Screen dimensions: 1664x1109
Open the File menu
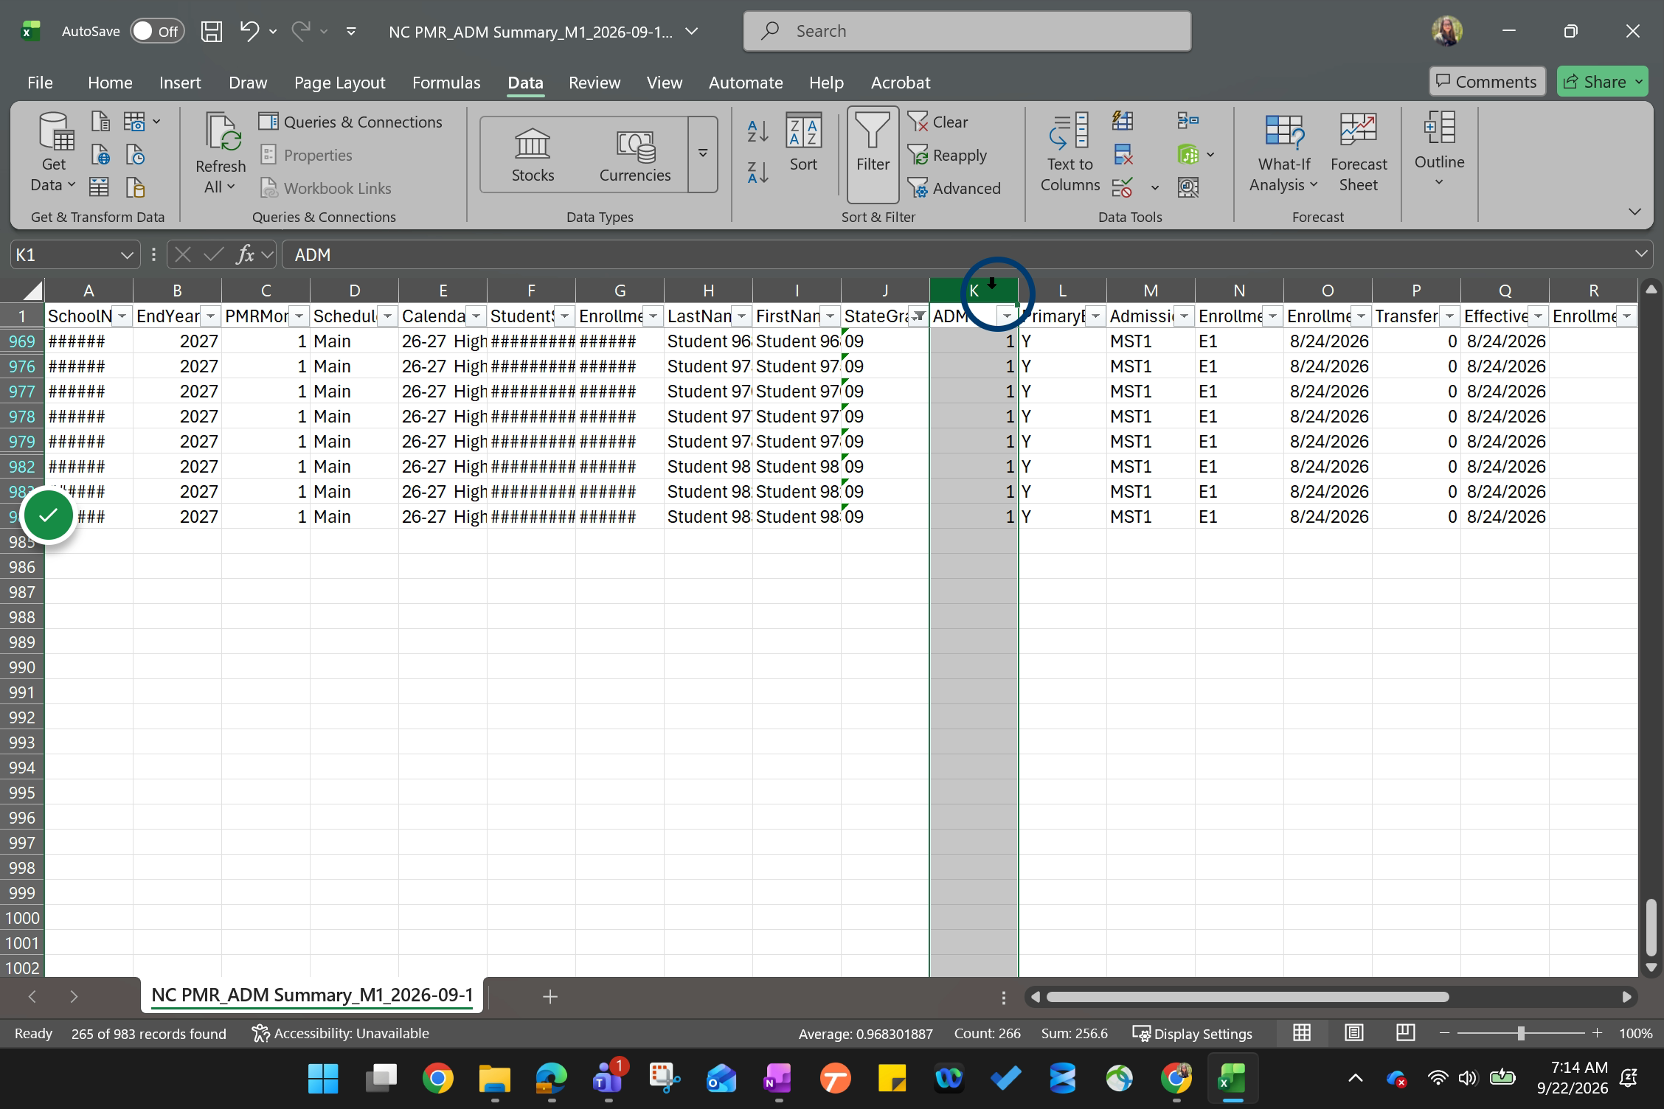coord(40,83)
